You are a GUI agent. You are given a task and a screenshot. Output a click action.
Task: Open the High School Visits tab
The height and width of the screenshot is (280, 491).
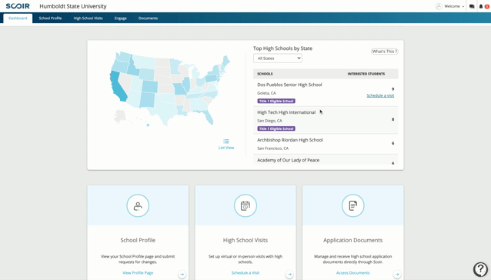pos(88,18)
